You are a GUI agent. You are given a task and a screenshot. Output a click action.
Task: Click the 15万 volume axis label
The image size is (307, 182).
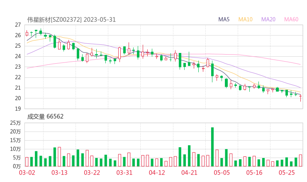(15, 140)
